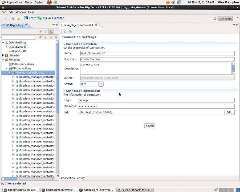
Task: Click the Ask chat bubbles icon
Action: pyautogui.click(x=39, y=18)
